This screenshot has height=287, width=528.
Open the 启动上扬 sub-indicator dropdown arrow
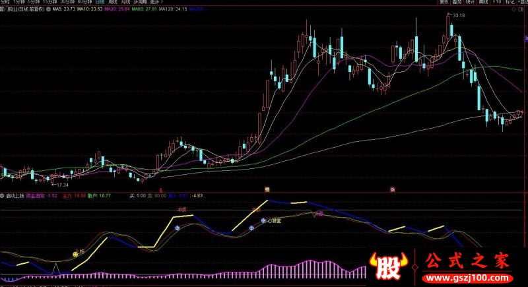[2, 196]
